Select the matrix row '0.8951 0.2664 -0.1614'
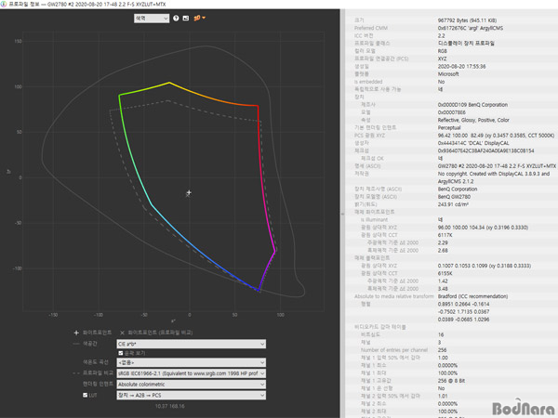The height and width of the screenshot is (418, 558). [x=463, y=304]
